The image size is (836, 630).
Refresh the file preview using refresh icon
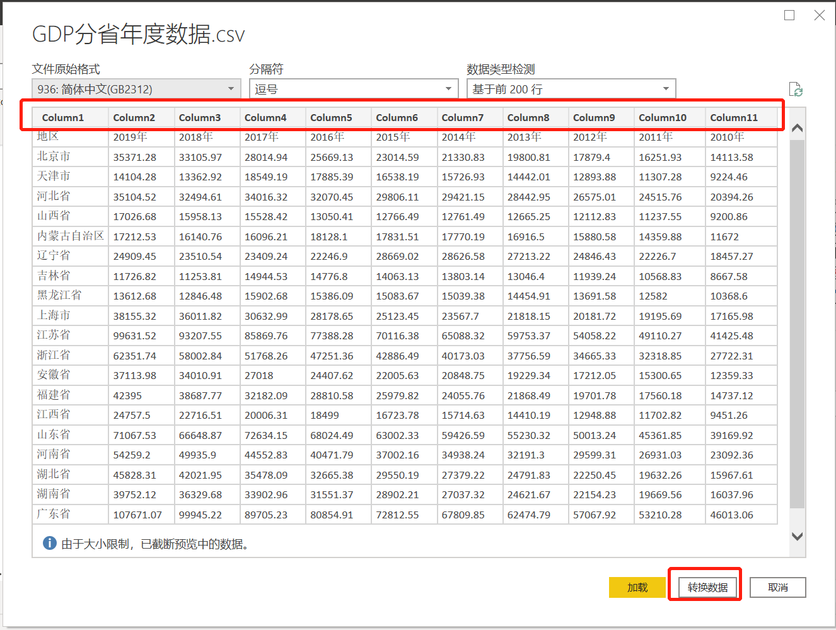796,89
